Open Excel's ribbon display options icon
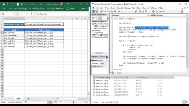 [68, 4]
